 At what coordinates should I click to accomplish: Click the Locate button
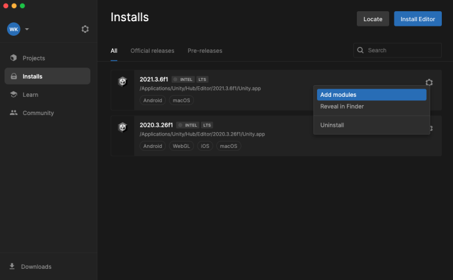[x=373, y=19]
